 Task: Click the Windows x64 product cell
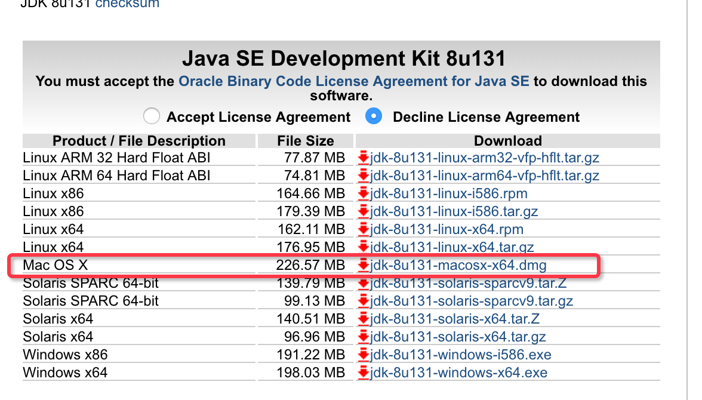pyautogui.click(x=138, y=373)
